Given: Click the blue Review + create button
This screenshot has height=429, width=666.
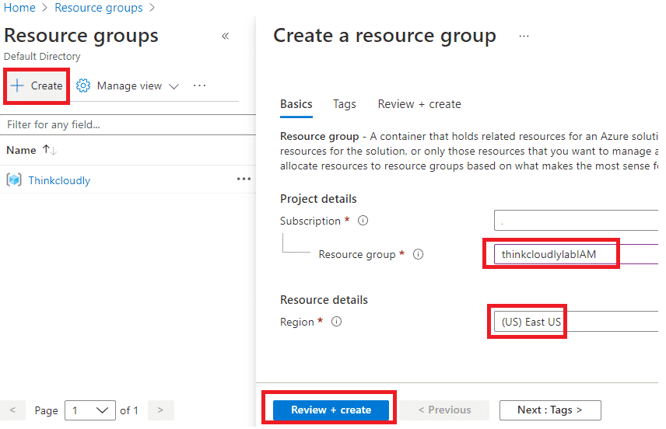Looking at the screenshot, I should (x=331, y=410).
